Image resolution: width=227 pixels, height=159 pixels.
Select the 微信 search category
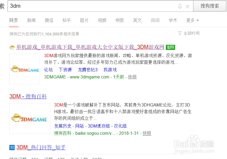click(49, 20)
